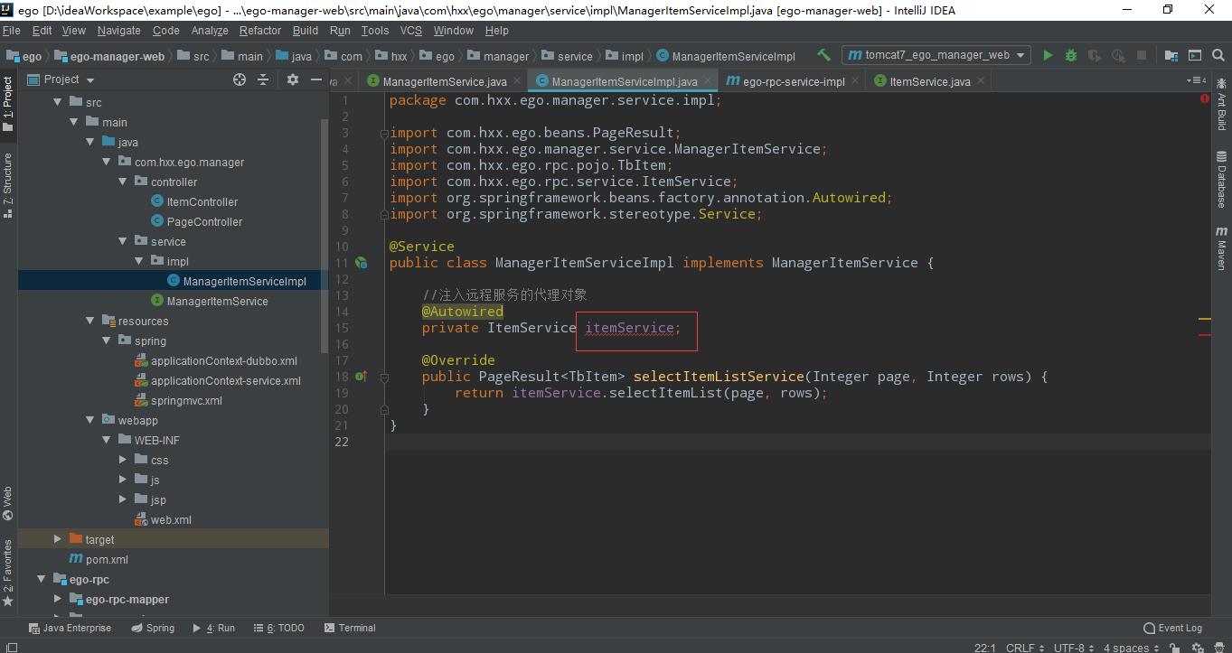Open the Ant Build side panel
Screen dimensions: 1232x653
tap(1221, 105)
